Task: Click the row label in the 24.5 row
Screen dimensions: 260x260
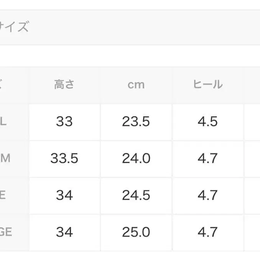Action: (3, 195)
